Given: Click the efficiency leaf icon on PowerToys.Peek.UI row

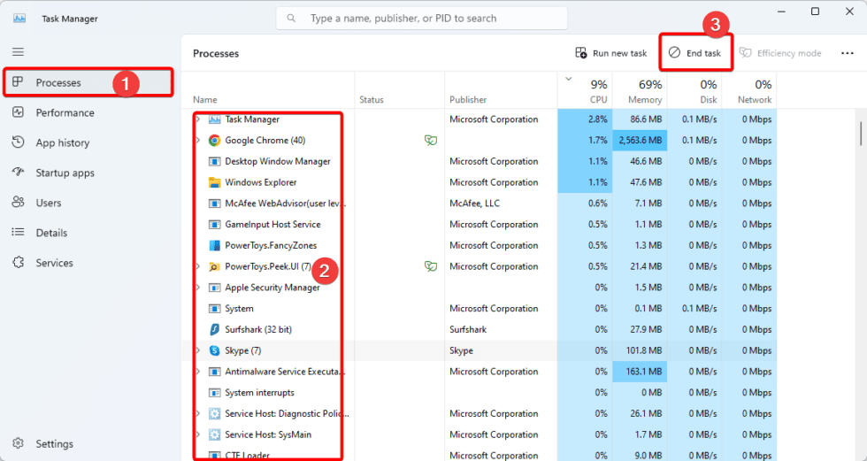Looking at the screenshot, I should pyautogui.click(x=431, y=266).
